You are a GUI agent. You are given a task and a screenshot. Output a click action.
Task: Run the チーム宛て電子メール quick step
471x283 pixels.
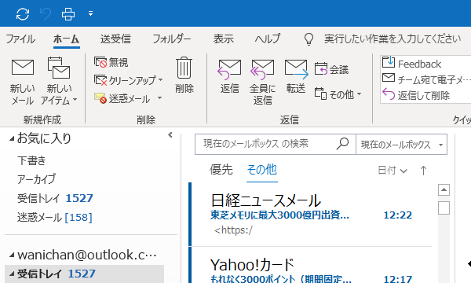tap(425, 79)
